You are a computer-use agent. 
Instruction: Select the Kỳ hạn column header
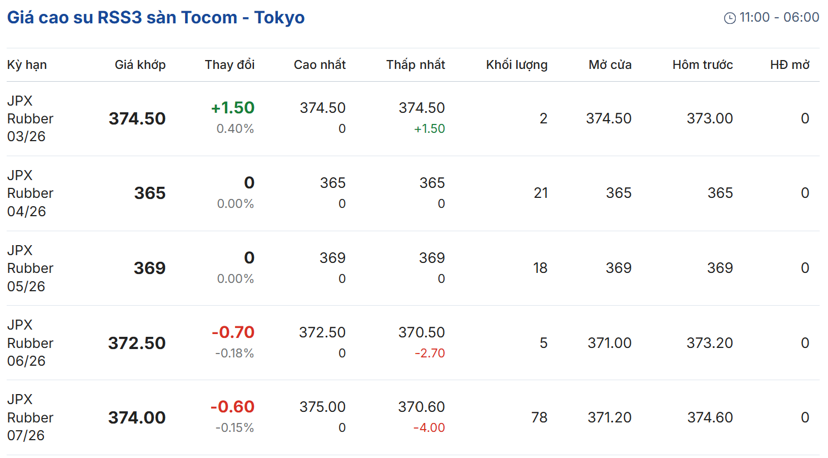point(27,65)
